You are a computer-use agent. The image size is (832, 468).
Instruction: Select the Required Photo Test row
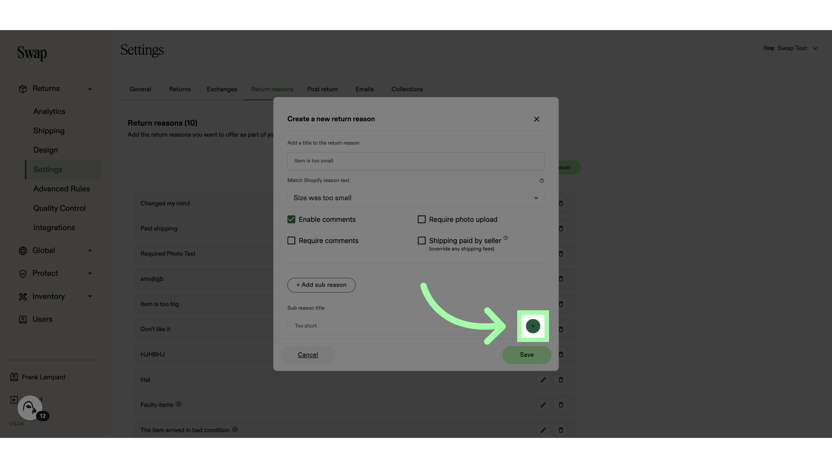tap(203, 254)
